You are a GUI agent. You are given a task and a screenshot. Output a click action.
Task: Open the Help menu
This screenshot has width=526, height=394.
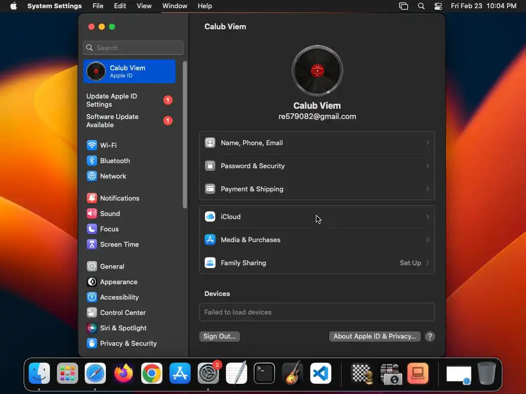click(204, 6)
